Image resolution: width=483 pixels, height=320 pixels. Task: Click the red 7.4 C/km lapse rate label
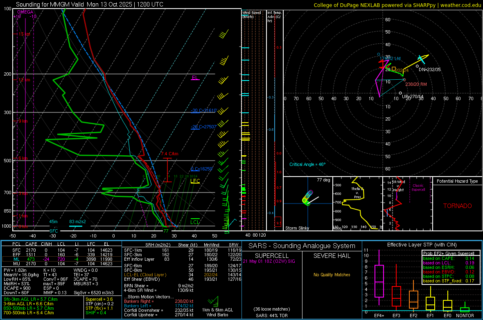[x=169, y=154]
